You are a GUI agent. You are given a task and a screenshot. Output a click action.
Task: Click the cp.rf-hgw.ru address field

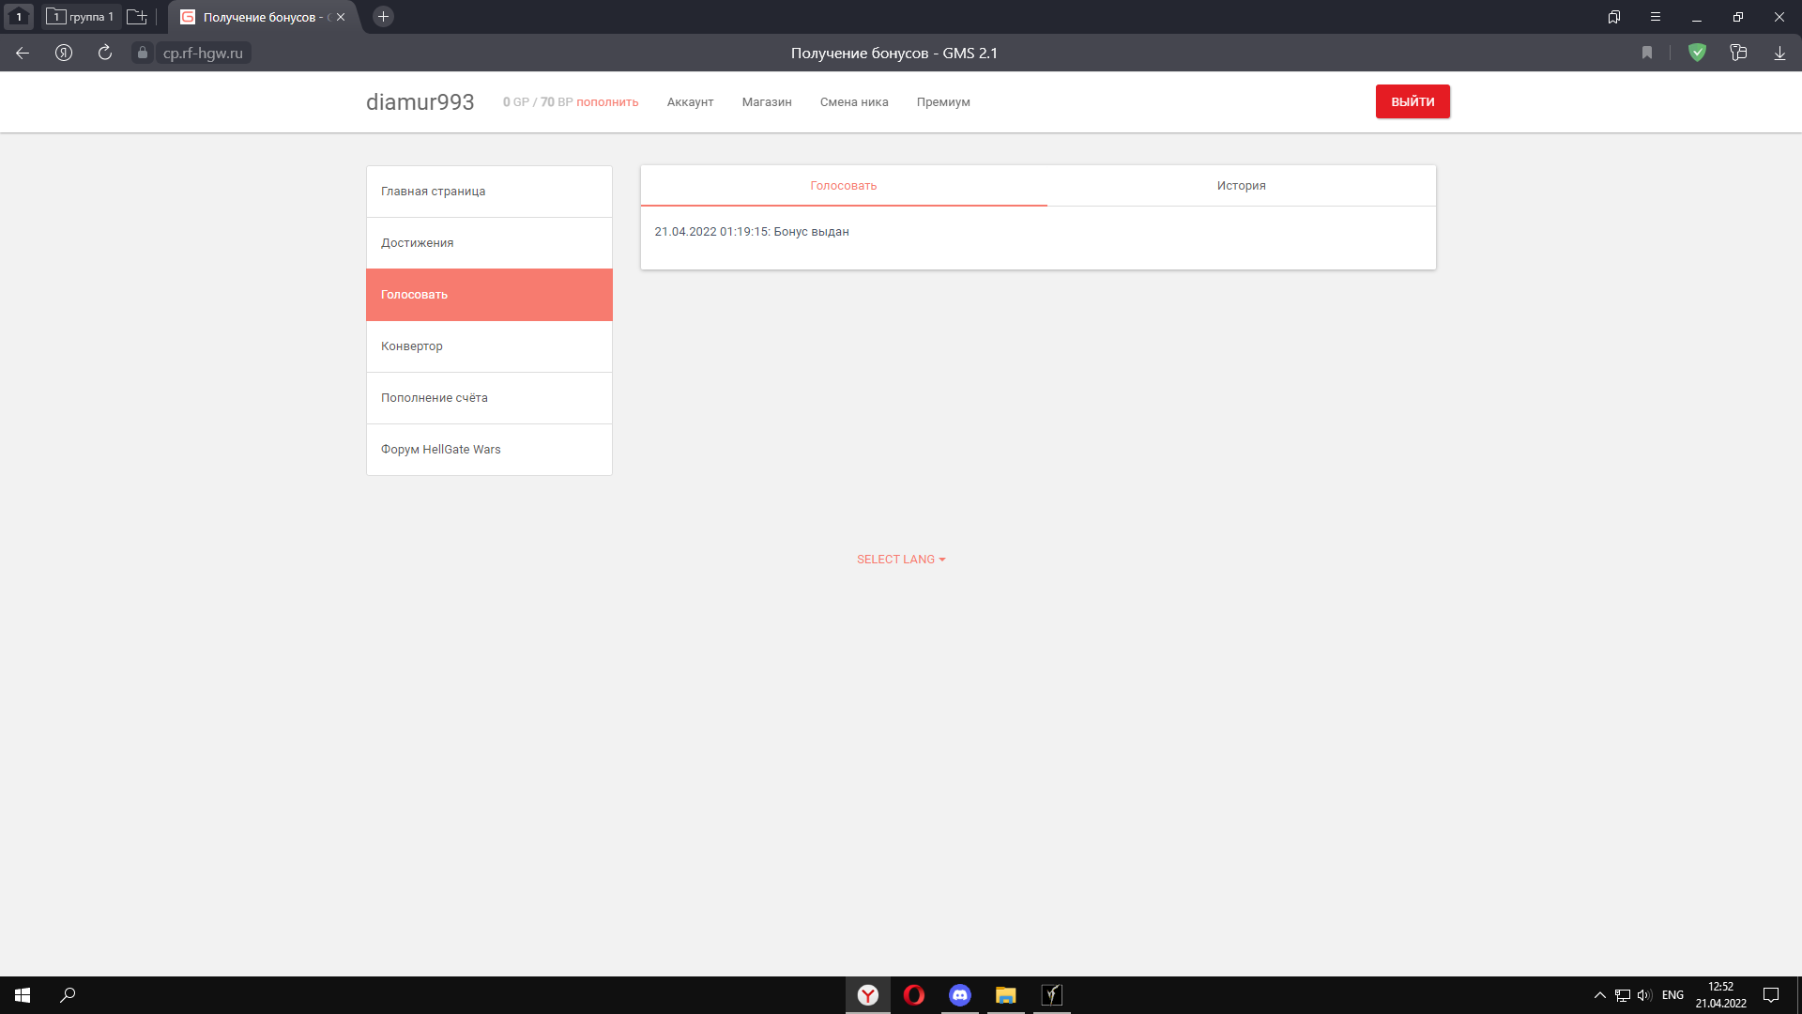203,54
